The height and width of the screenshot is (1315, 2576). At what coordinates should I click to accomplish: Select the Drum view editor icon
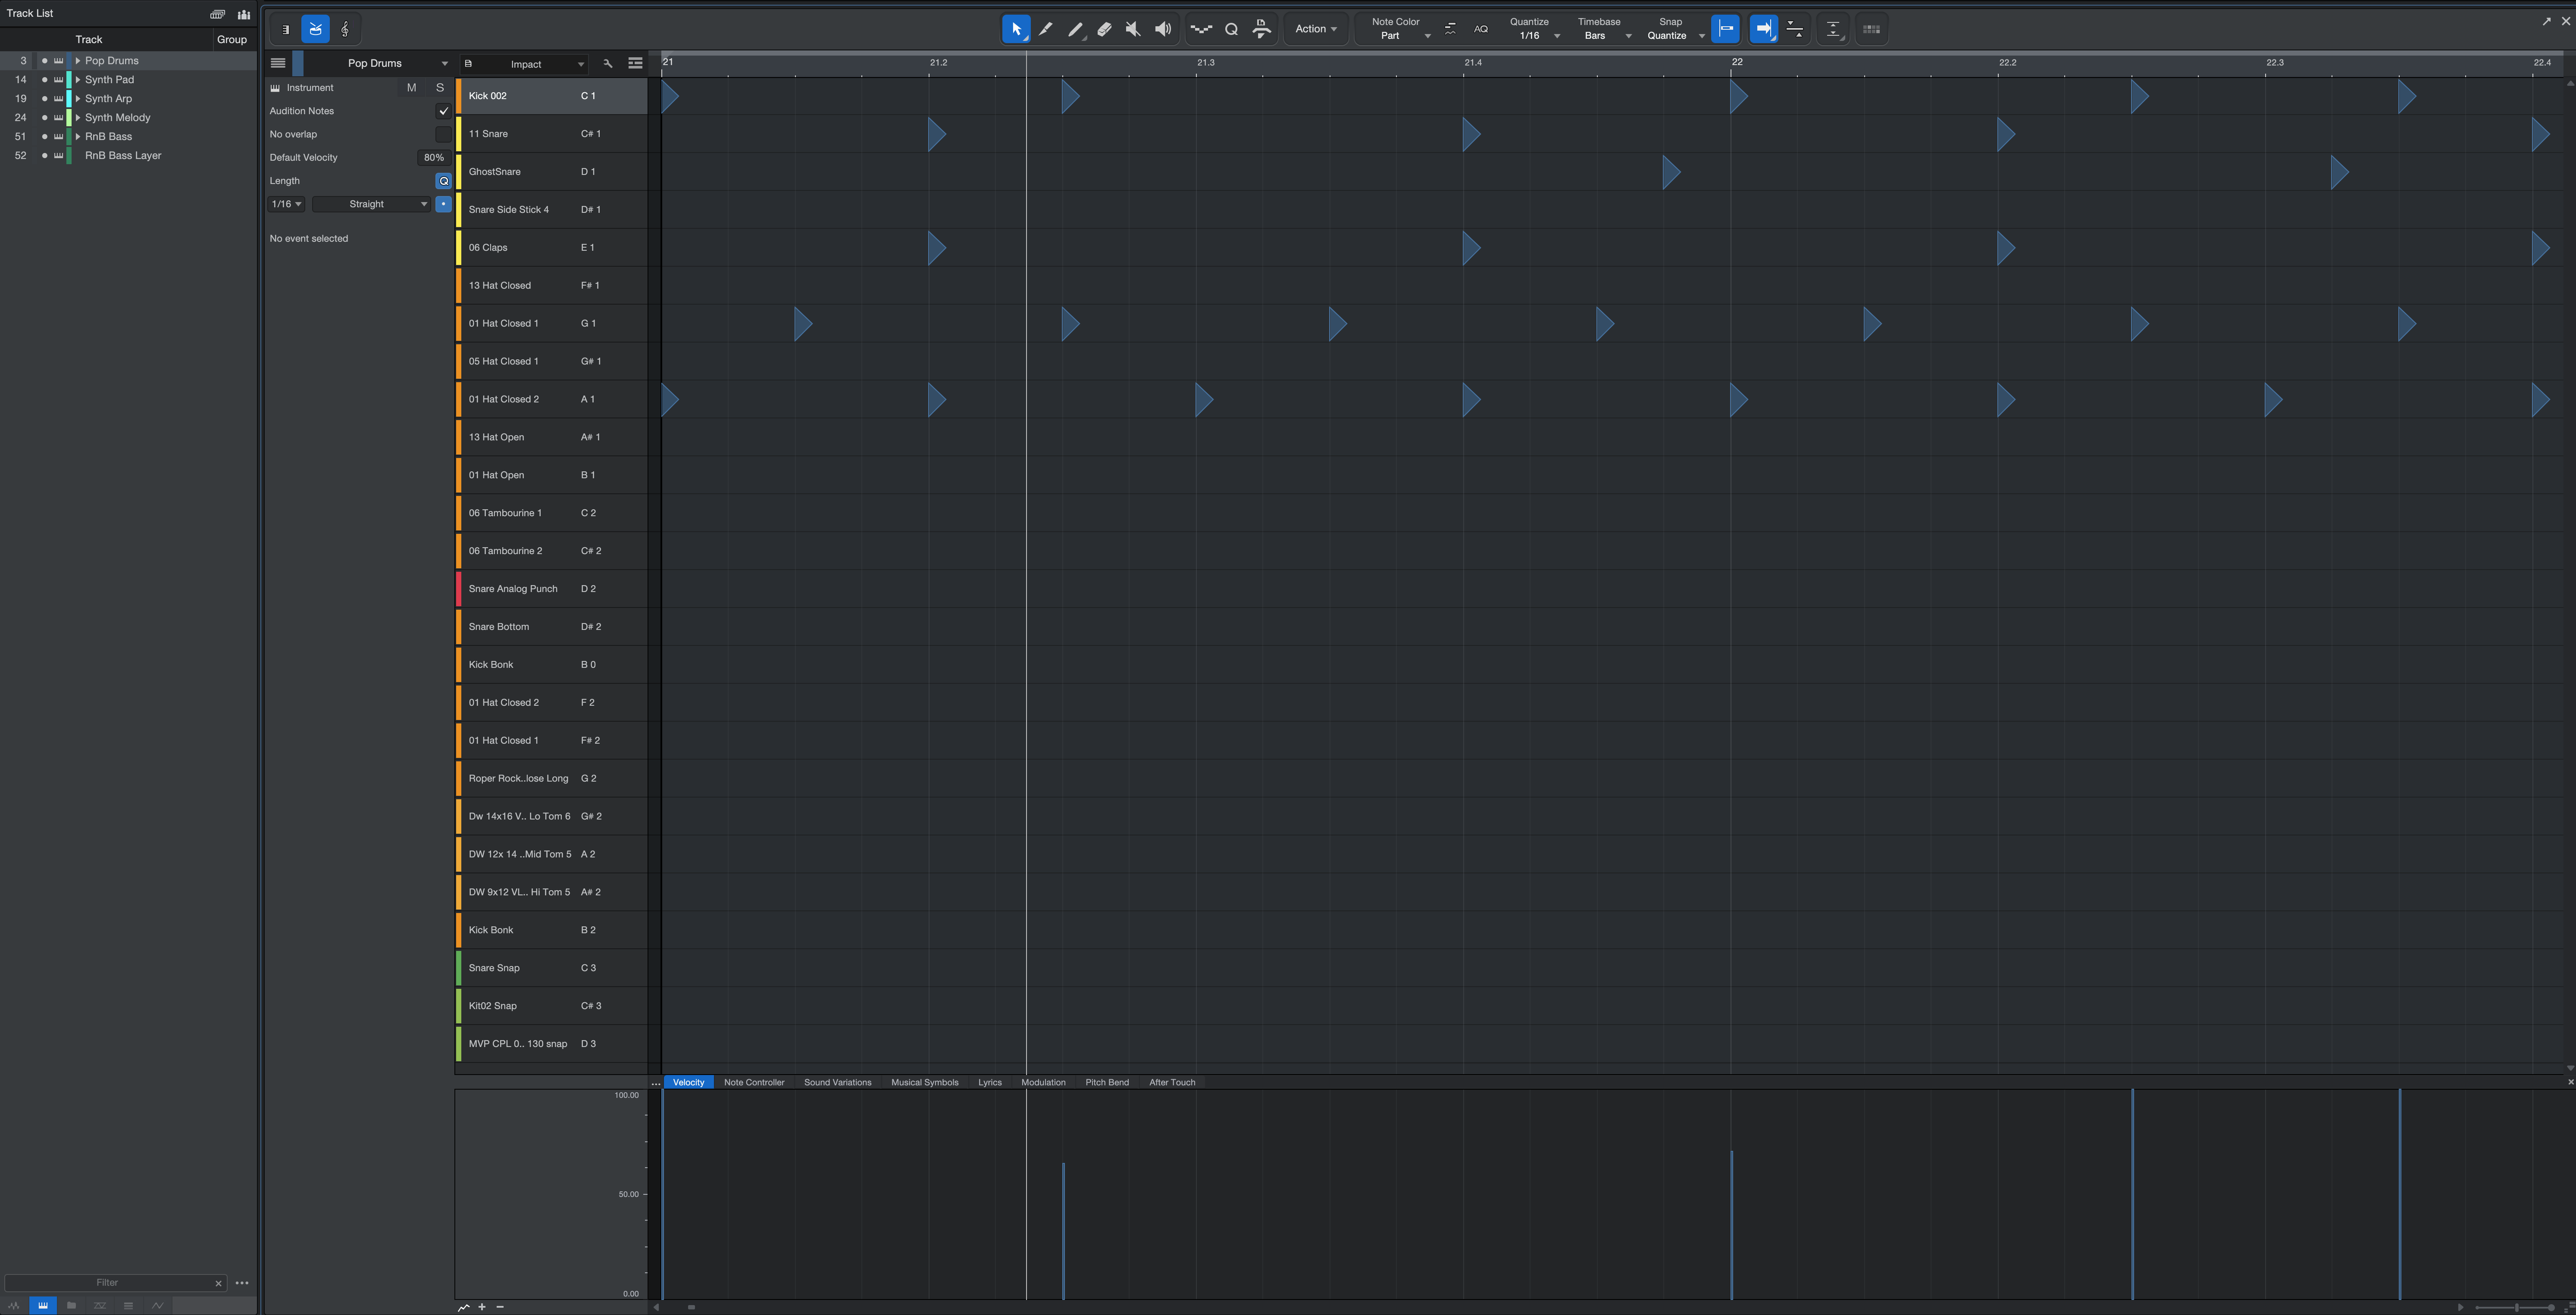click(x=316, y=29)
